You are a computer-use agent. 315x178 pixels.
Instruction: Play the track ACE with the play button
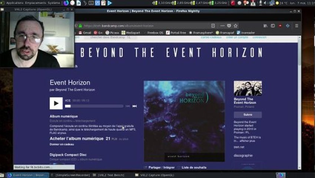coord(56,103)
